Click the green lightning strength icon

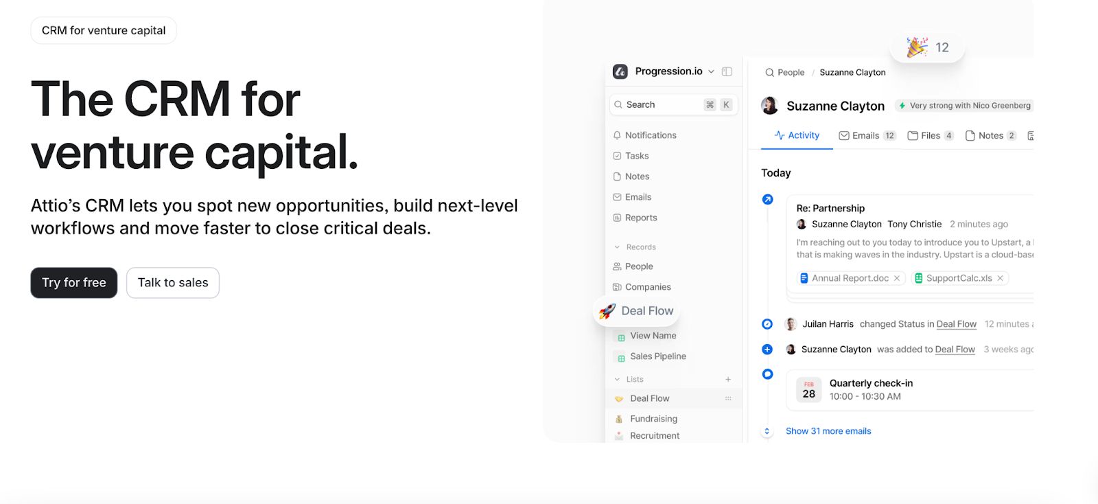902,106
